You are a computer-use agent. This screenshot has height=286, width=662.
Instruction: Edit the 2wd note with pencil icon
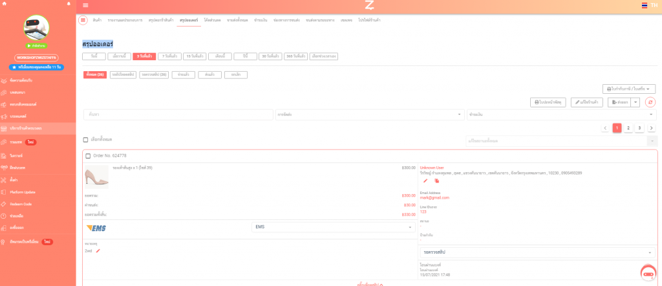pos(98,251)
